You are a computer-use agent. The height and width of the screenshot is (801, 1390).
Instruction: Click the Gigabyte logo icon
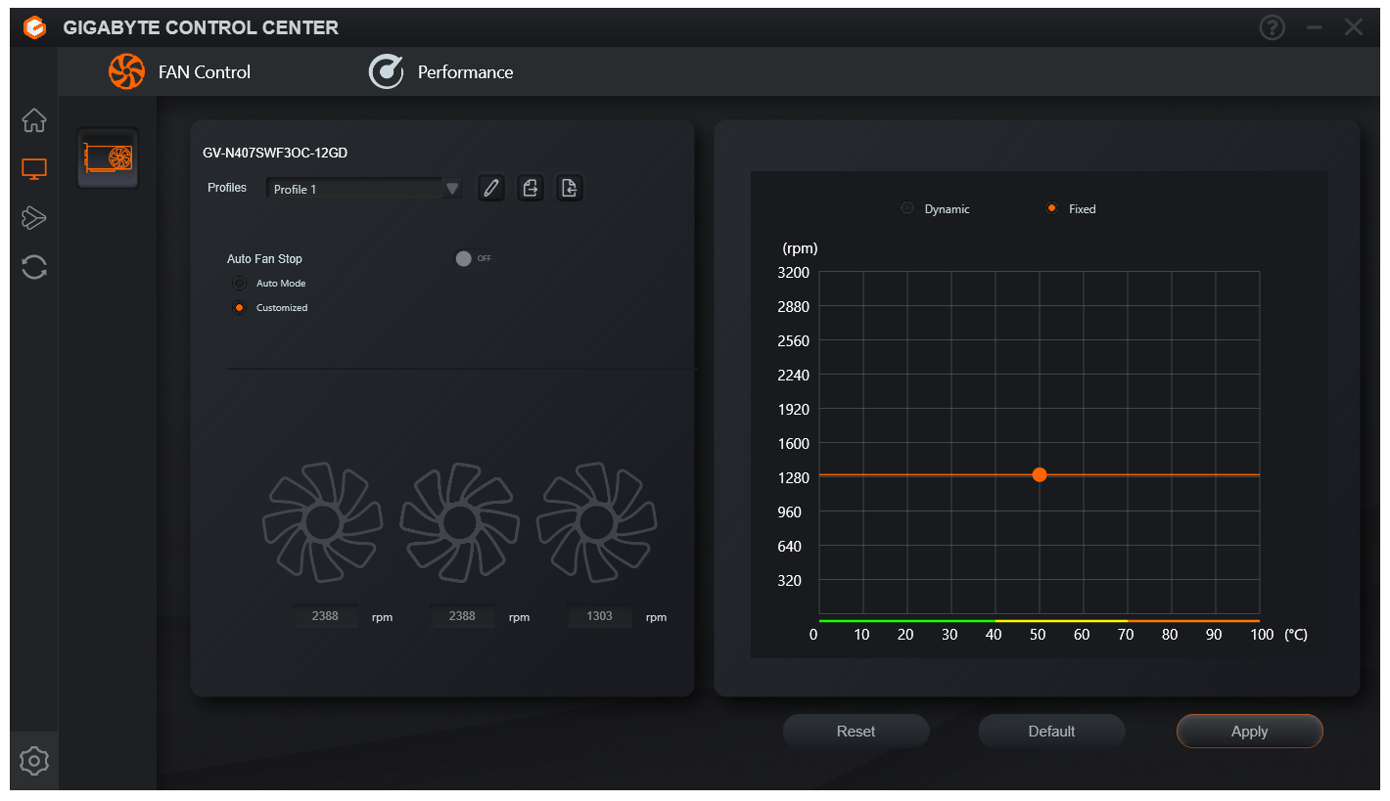[x=34, y=27]
